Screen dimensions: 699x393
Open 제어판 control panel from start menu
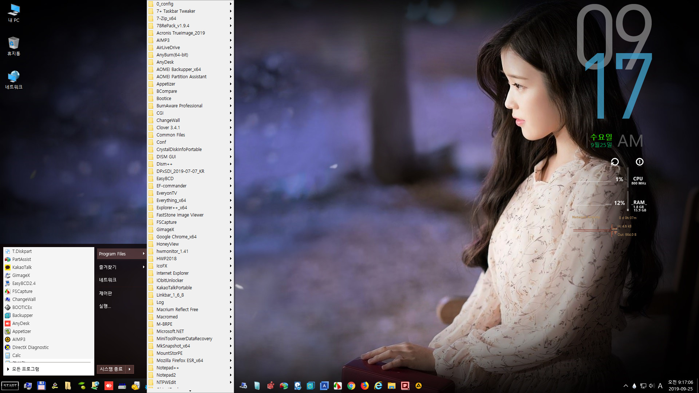(122, 293)
